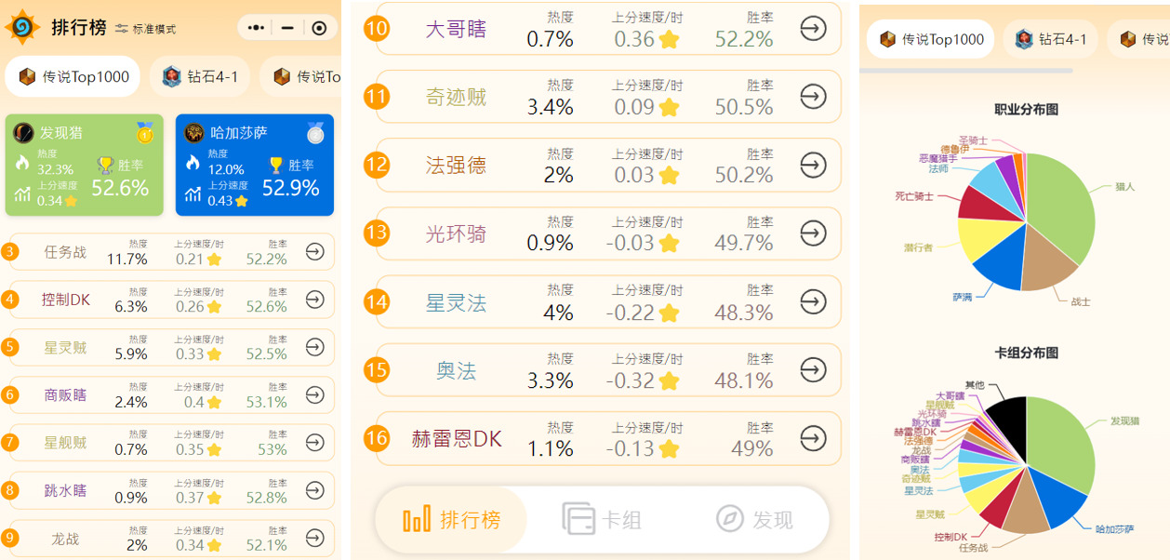Click the Hearthstone logo icon

[x=21, y=28]
